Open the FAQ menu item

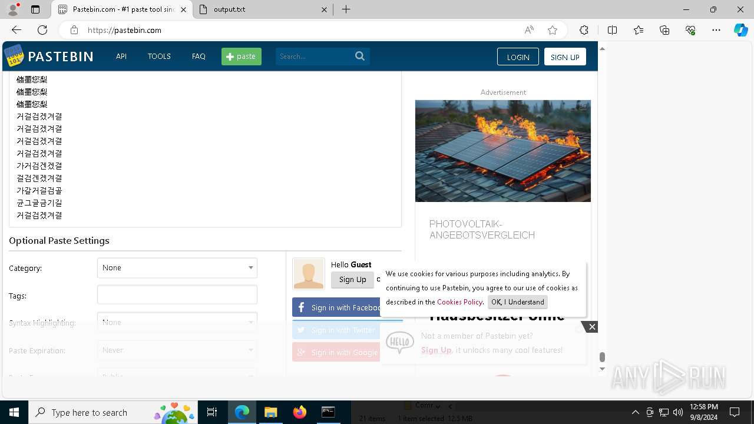coord(199,57)
